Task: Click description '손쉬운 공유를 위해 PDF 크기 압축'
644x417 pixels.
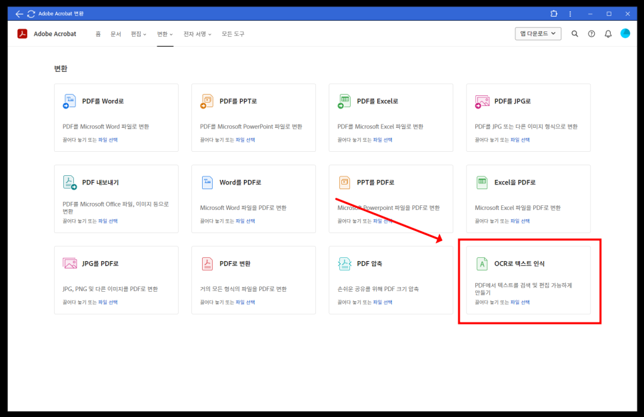Action: click(378, 289)
